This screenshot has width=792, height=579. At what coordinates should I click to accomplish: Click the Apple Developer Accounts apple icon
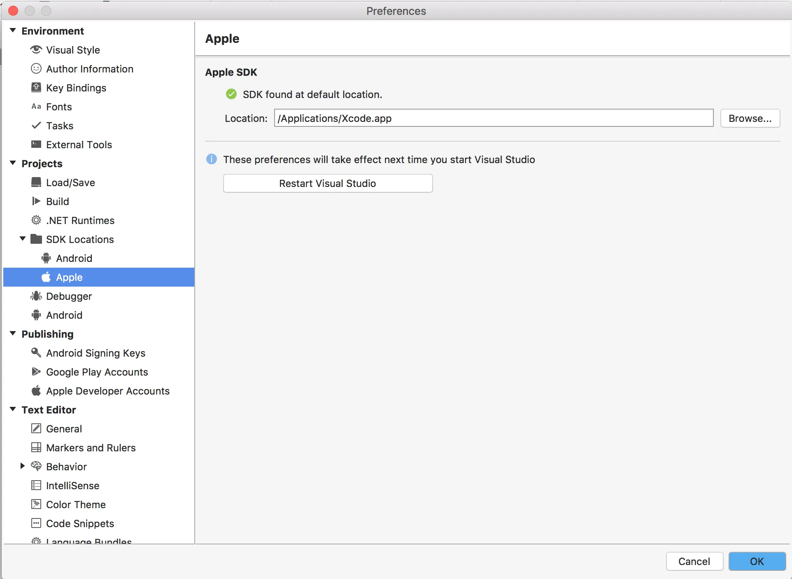pos(36,391)
